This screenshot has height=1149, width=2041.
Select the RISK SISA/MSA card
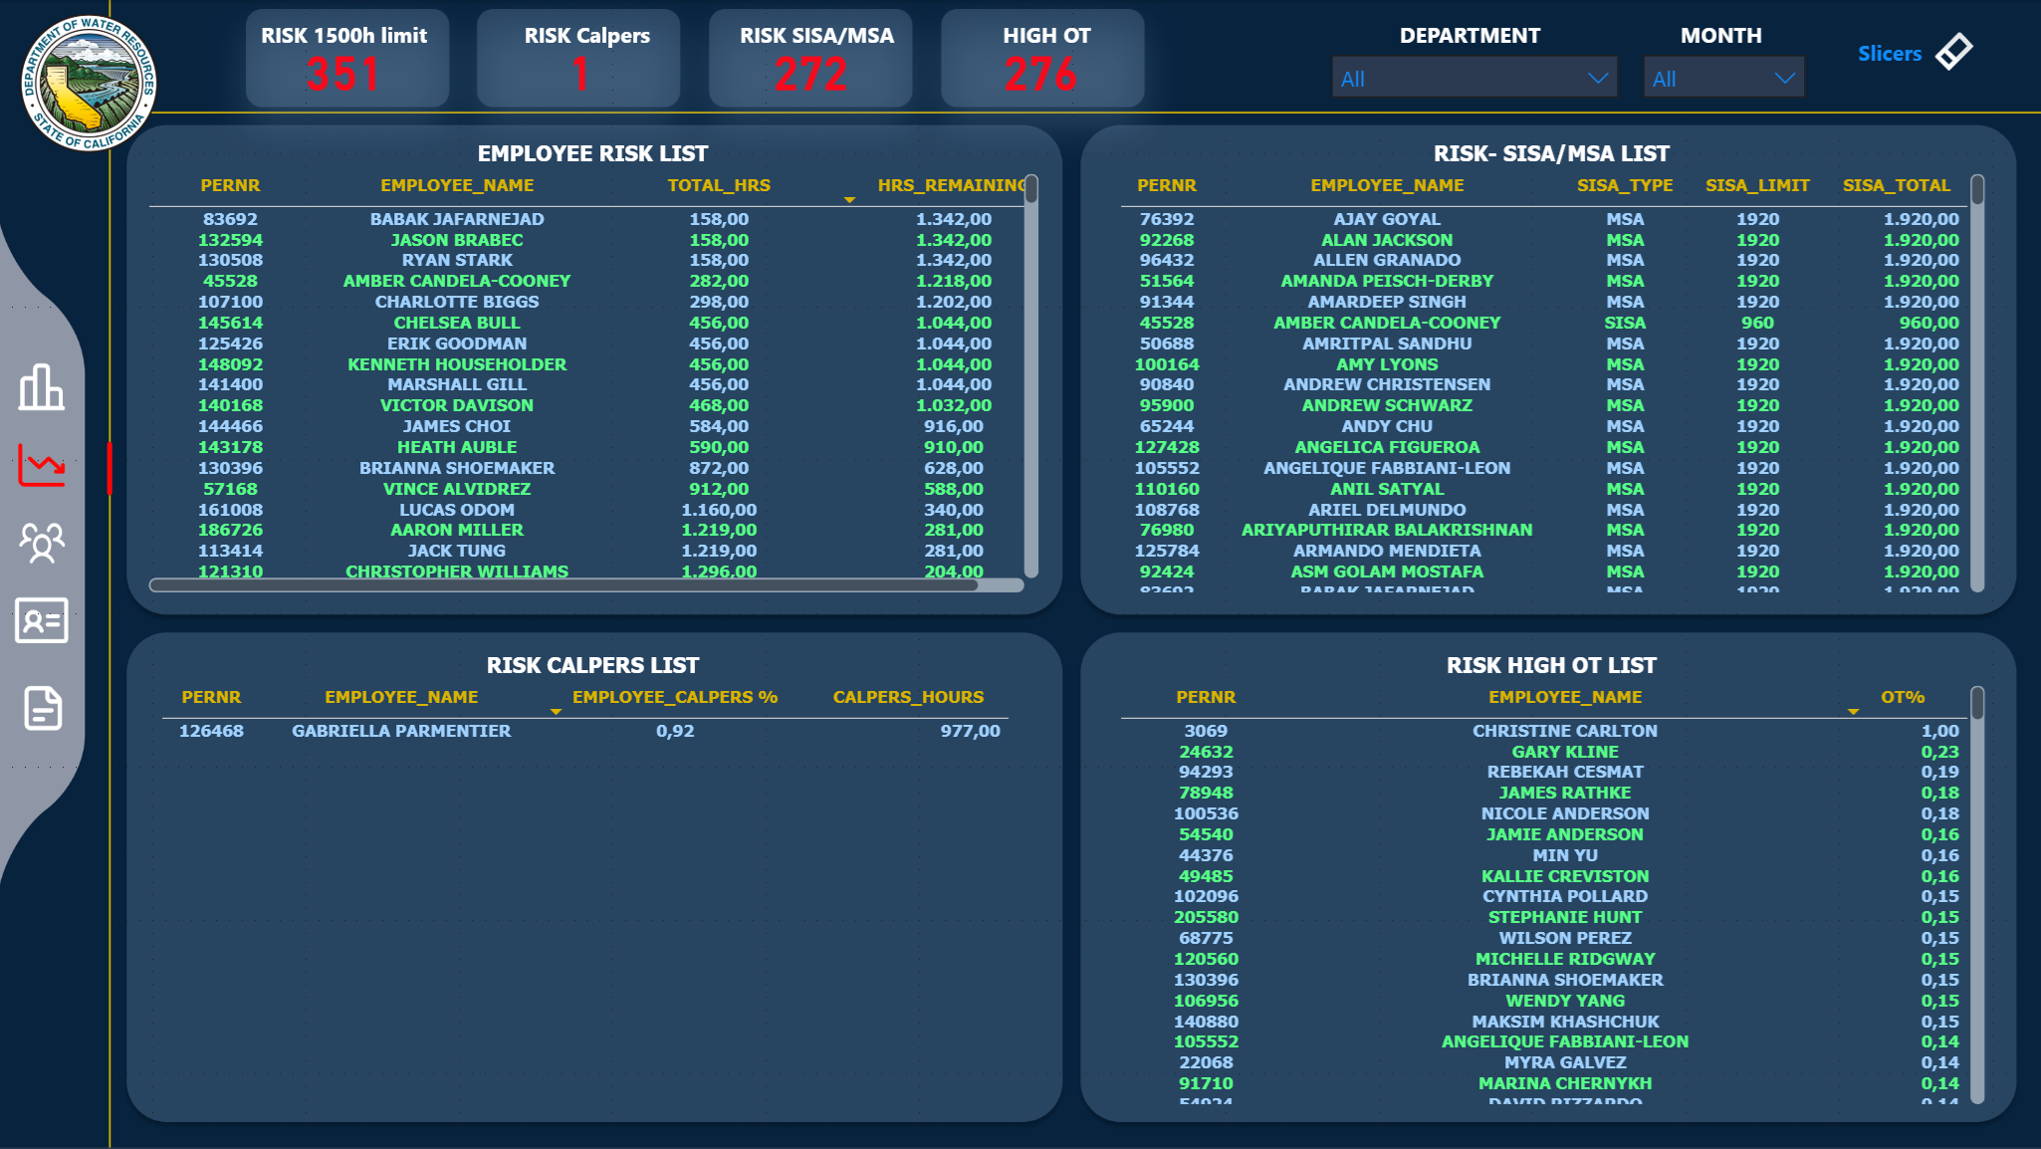810,57
